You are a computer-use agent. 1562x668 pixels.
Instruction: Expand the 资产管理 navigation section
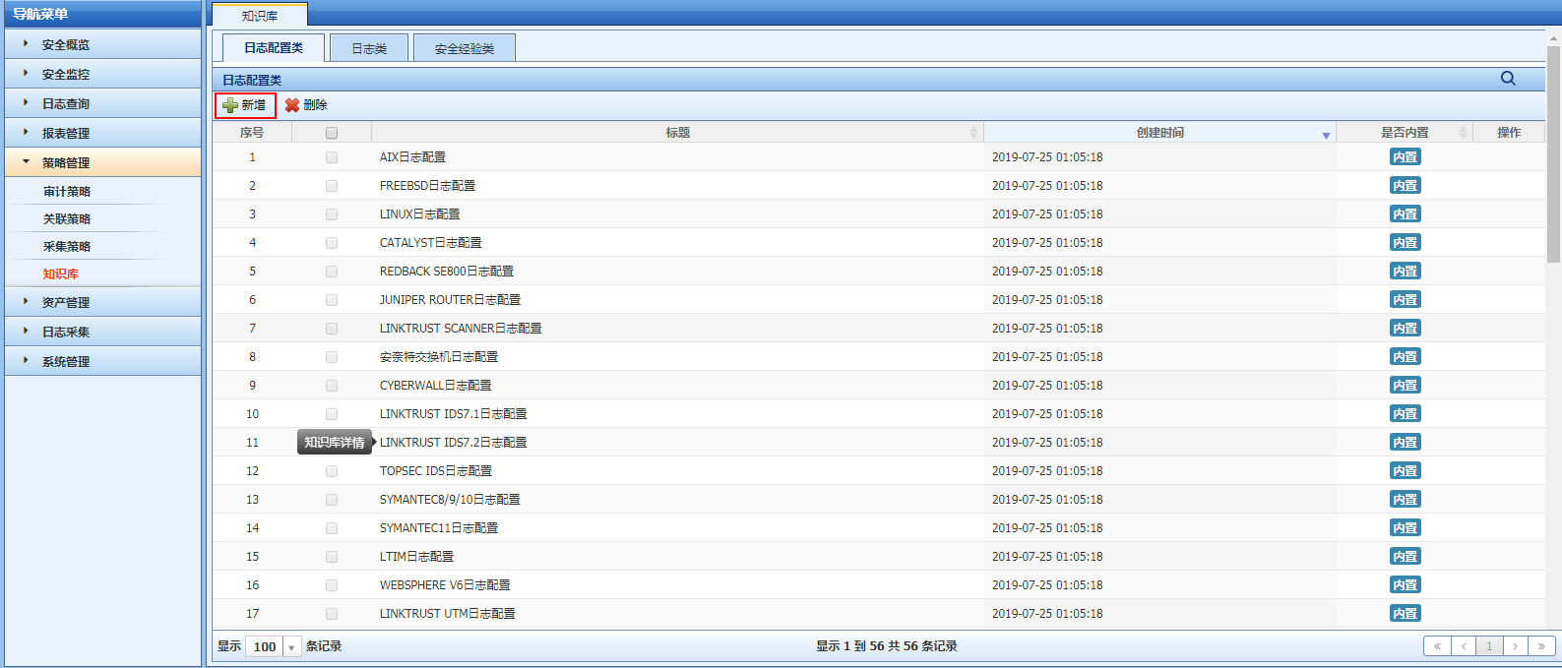66,303
